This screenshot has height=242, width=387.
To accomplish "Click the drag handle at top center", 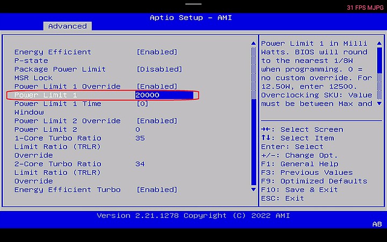I will click(193, 4).
